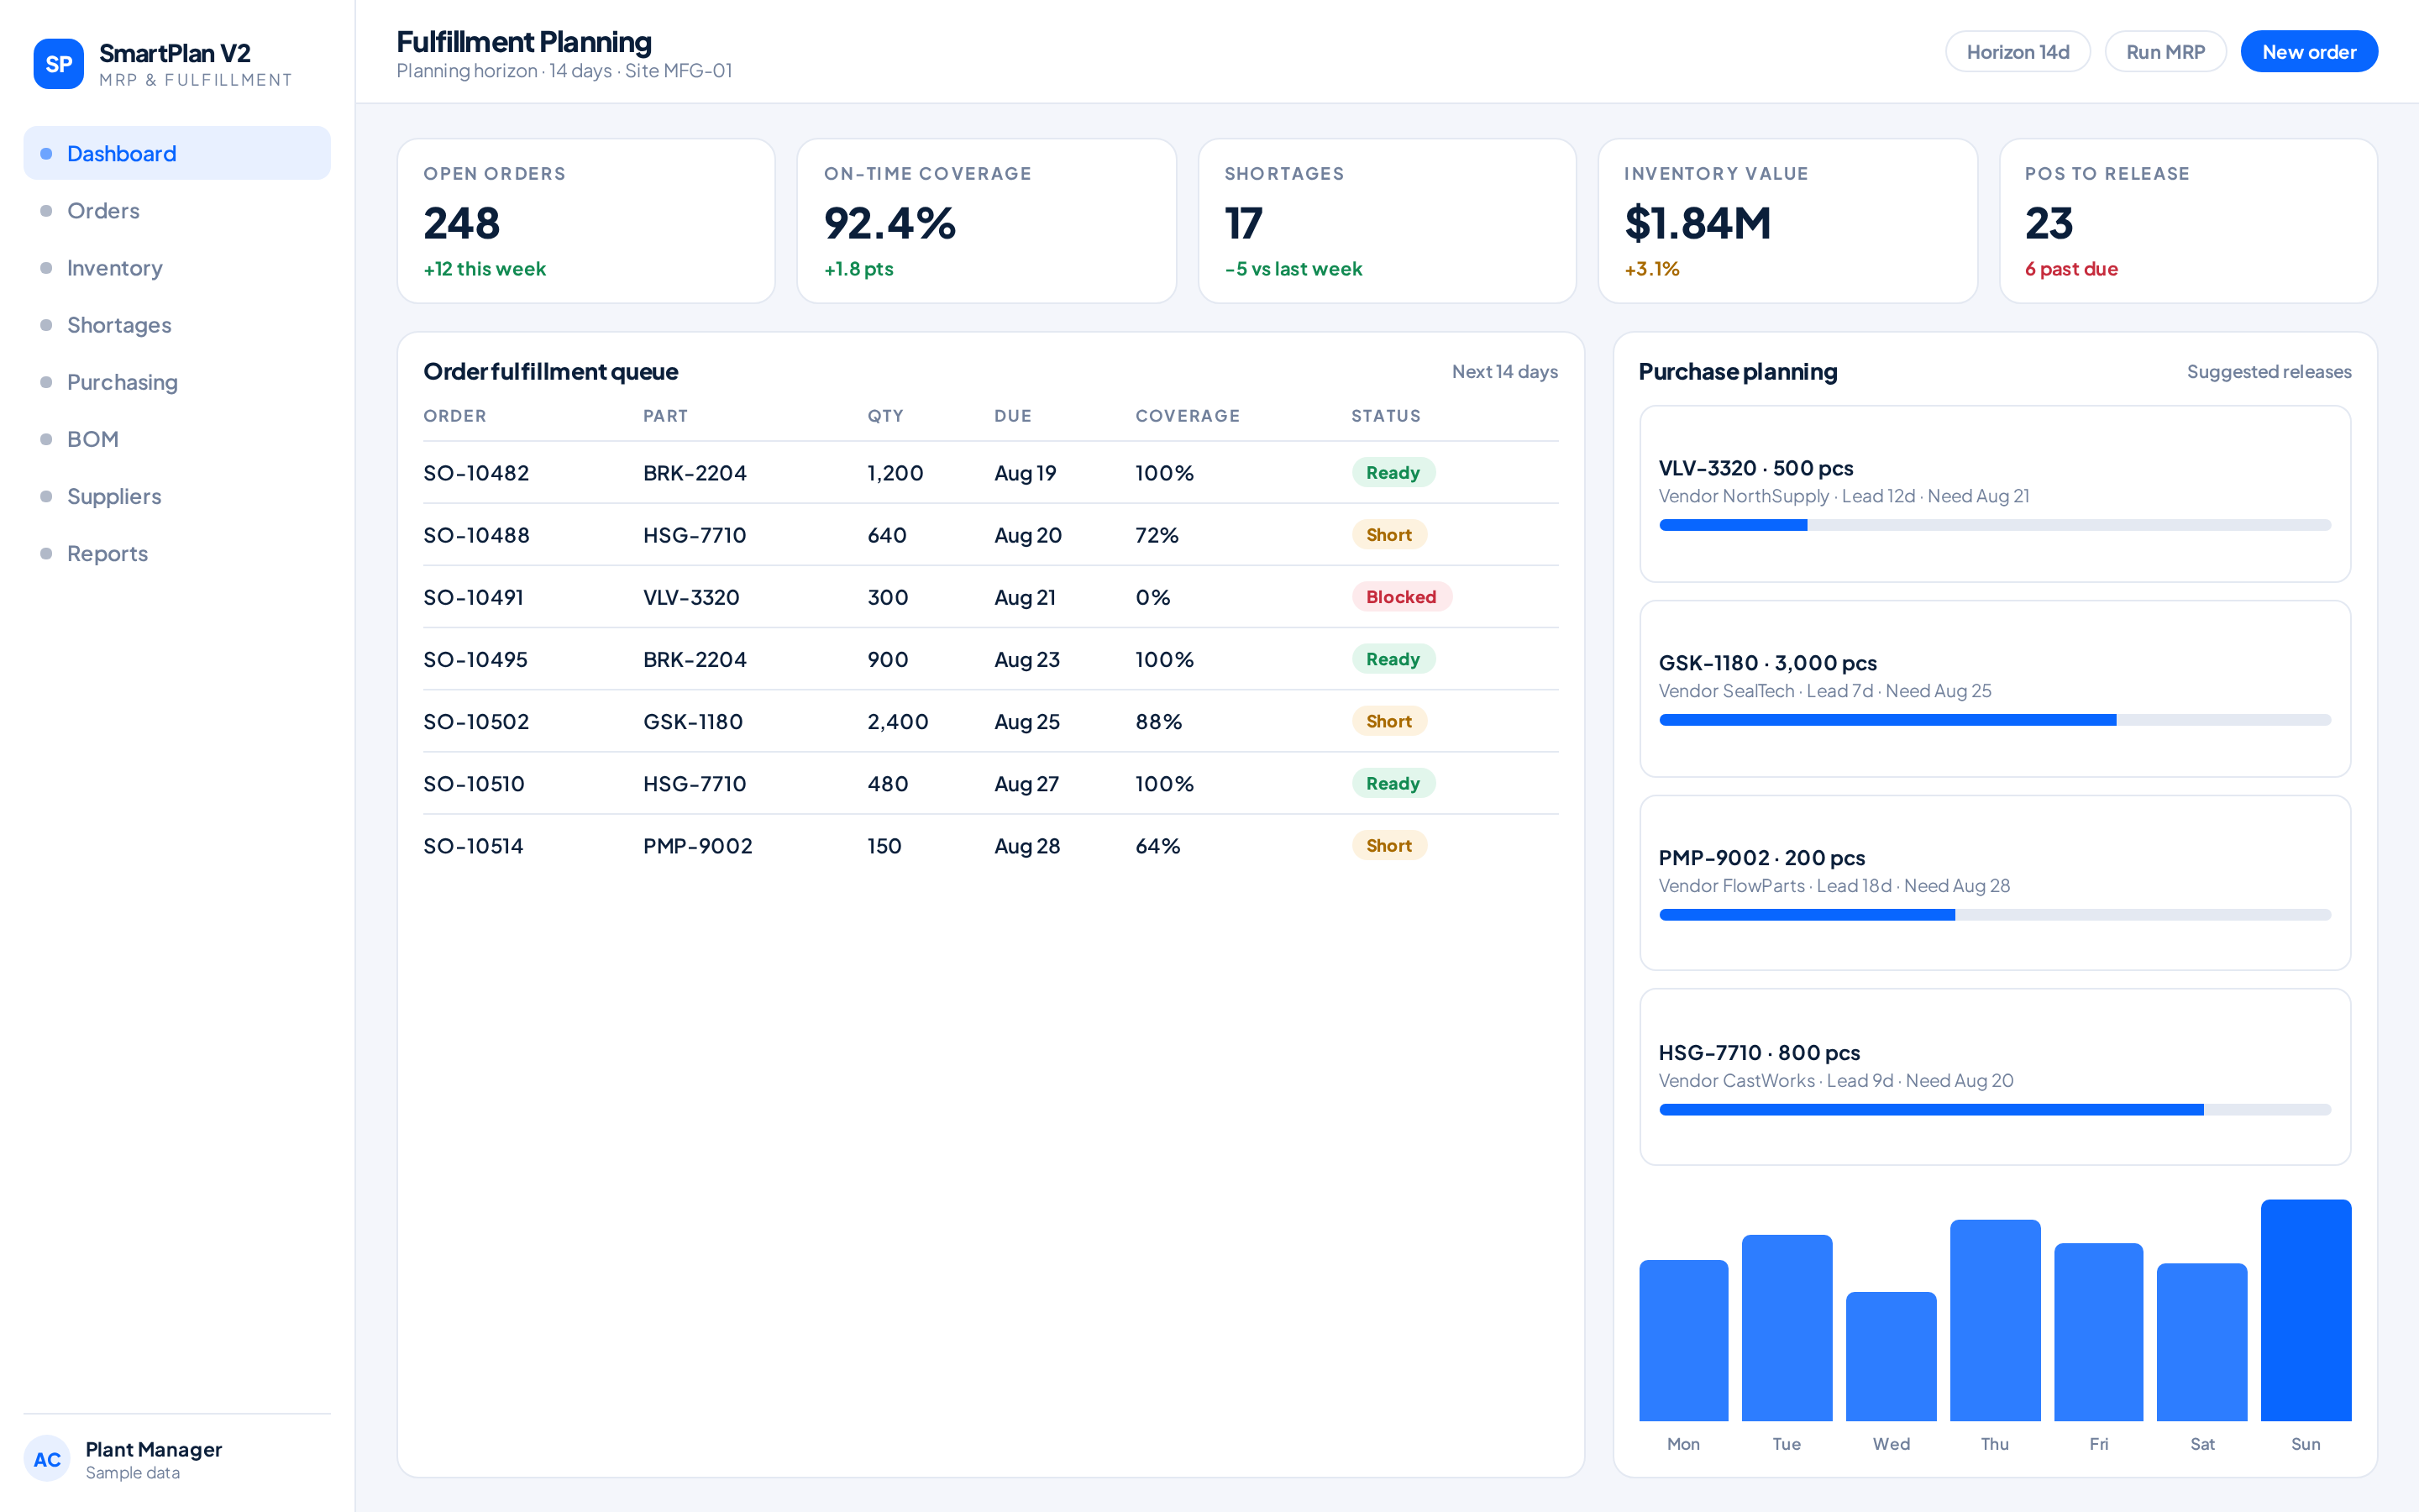This screenshot has width=2419, height=1512.
Task: Click the VLV-3320 progress bar
Action: [x=1994, y=525]
